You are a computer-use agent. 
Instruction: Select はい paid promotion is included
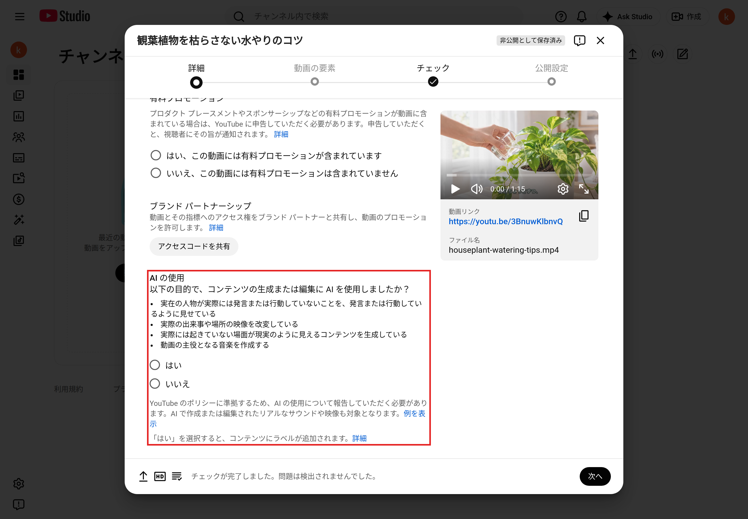[x=156, y=155]
